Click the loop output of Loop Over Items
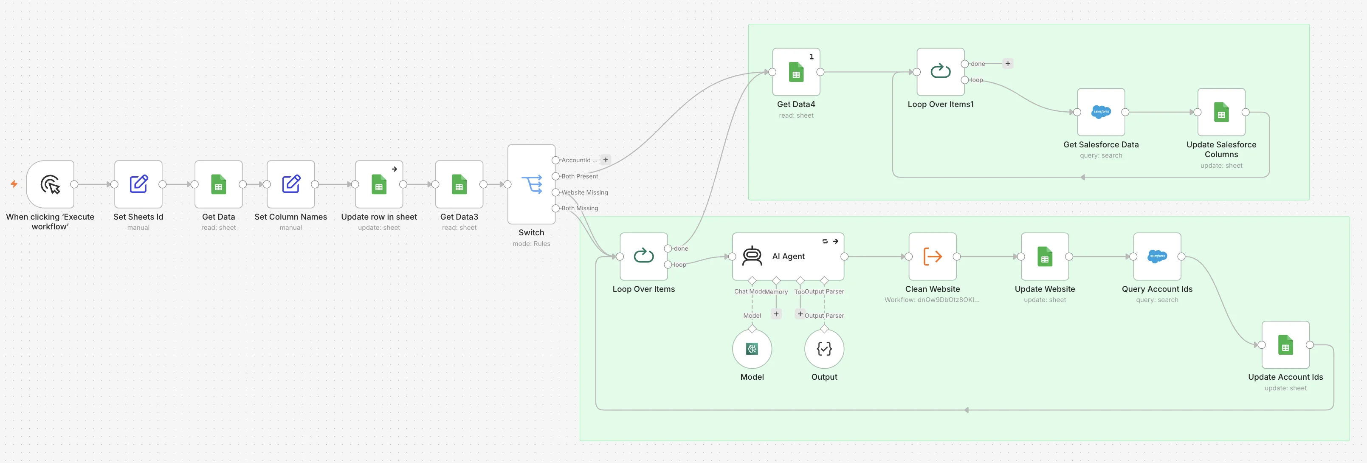The height and width of the screenshot is (463, 1367). [x=668, y=264]
